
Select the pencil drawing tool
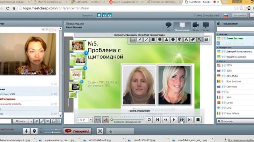(140, 39)
